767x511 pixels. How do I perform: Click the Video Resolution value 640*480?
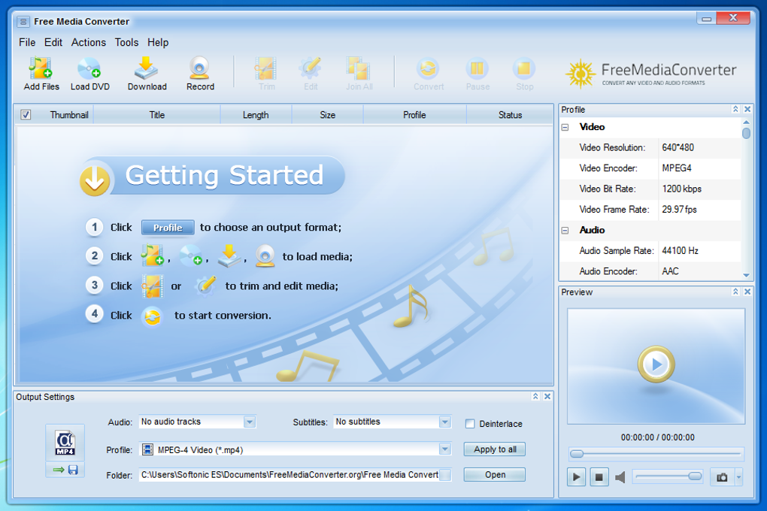click(x=678, y=148)
